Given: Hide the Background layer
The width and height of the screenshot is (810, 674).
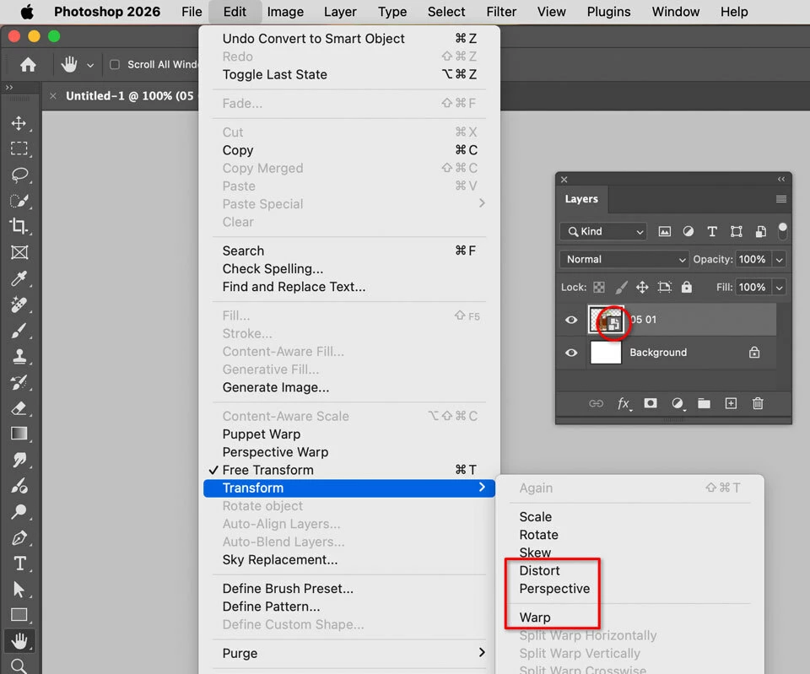Looking at the screenshot, I should (x=571, y=353).
